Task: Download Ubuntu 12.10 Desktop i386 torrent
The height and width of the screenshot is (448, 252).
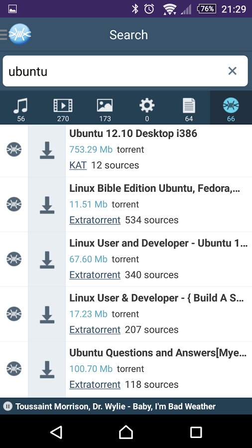Action: pos(47,150)
